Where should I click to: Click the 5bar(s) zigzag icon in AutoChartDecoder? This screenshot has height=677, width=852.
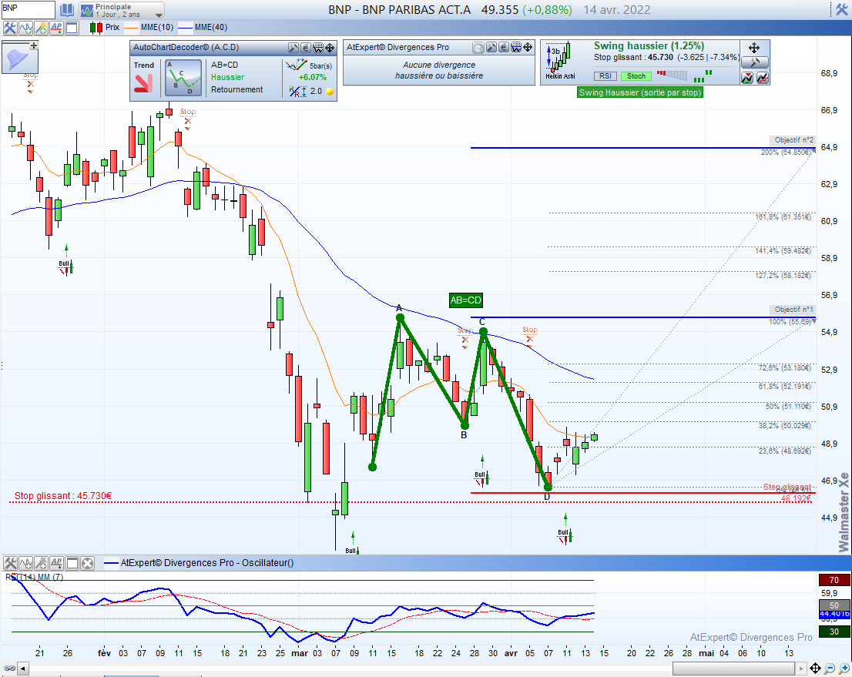[296, 65]
